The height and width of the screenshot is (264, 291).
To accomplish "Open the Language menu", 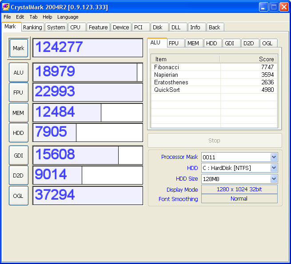I will click(68, 17).
